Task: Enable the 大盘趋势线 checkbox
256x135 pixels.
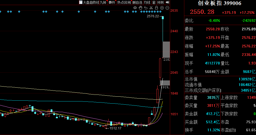Action: tap(81, 2)
